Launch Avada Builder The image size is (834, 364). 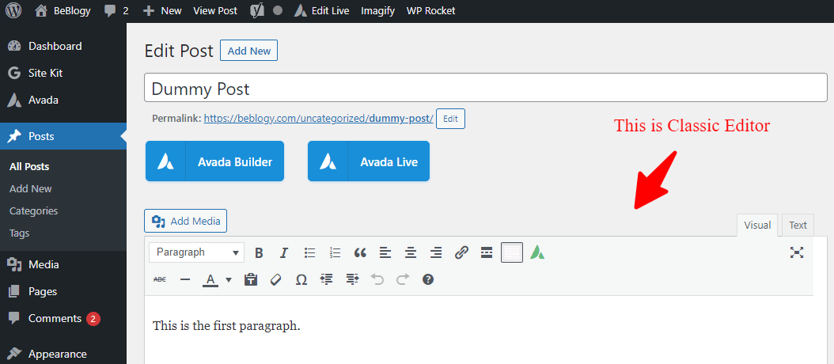[x=215, y=161]
